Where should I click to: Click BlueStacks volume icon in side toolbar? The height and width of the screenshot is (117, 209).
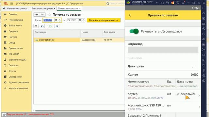pos(204,13)
